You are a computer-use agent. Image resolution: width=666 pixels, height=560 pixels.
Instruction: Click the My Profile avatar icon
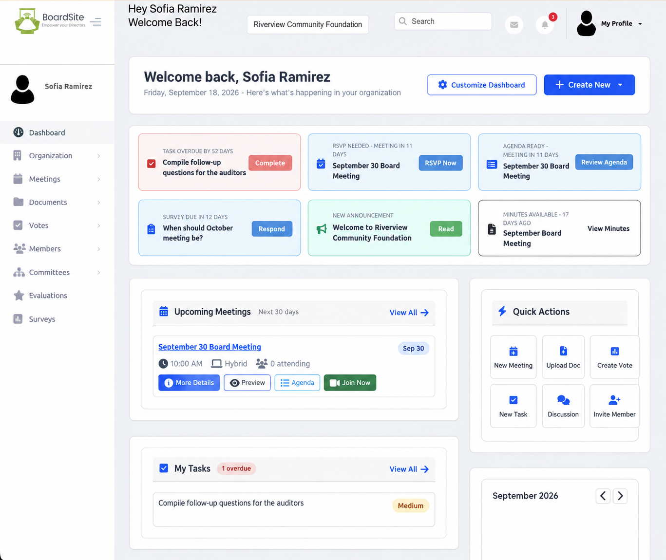coord(586,23)
